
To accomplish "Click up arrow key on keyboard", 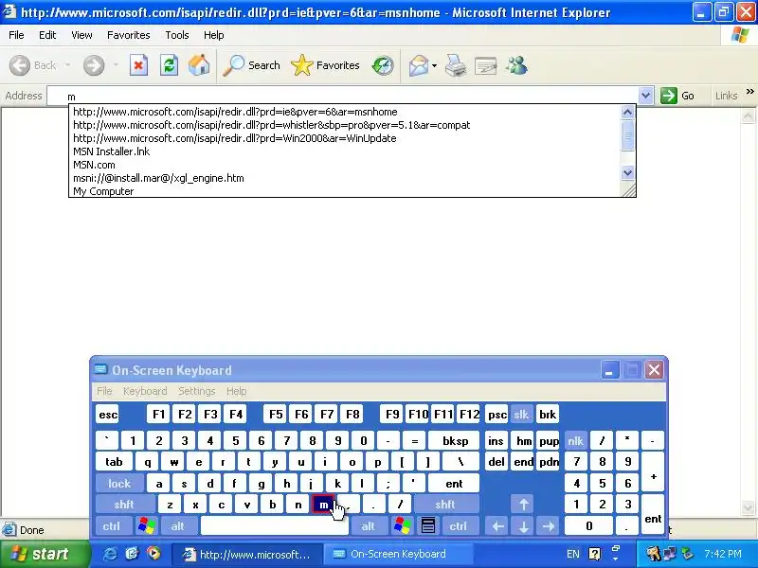I will 523,505.
